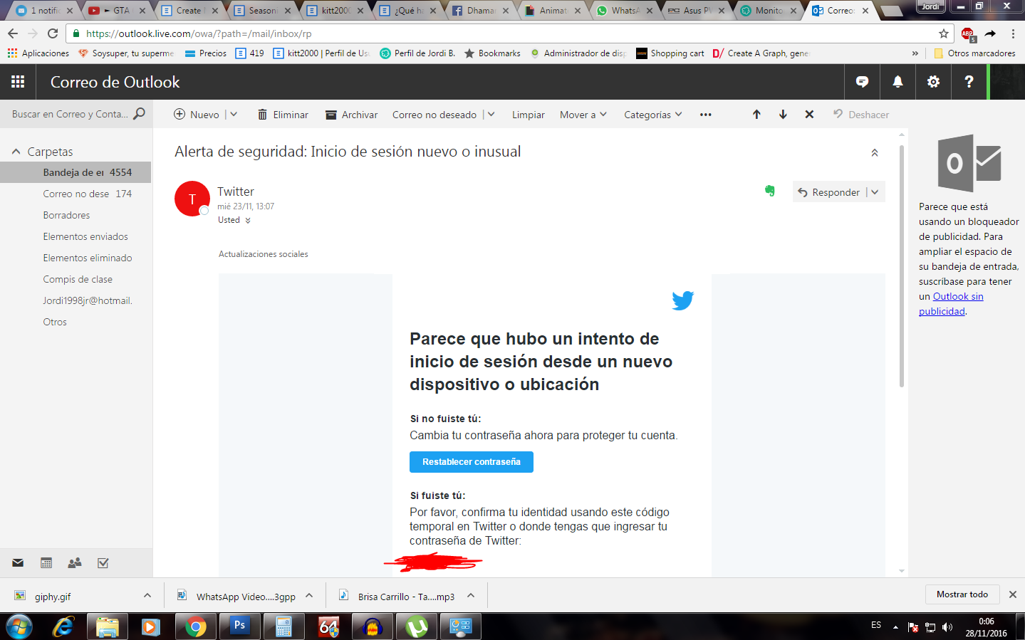Expand recipient list next to Usted
The width and height of the screenshot is (1025, 640).
click(x=248, y=221)
